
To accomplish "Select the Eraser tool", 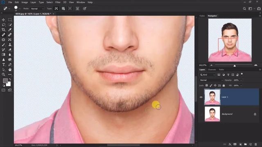I will pyautogui.click(x=10, y=50).
